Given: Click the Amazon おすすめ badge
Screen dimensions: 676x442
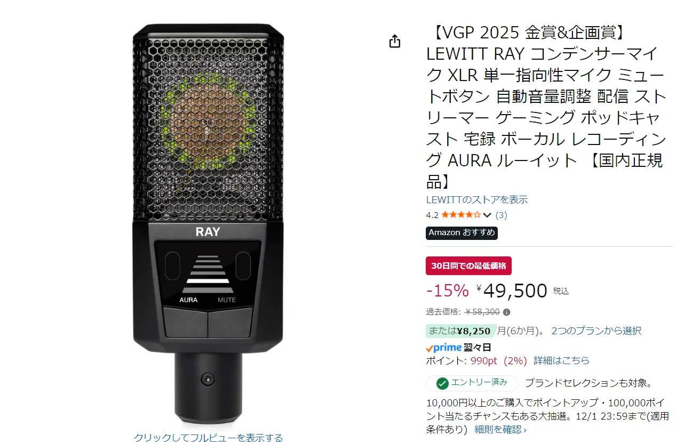Looking at the screenshot, I should pos(462,233).
